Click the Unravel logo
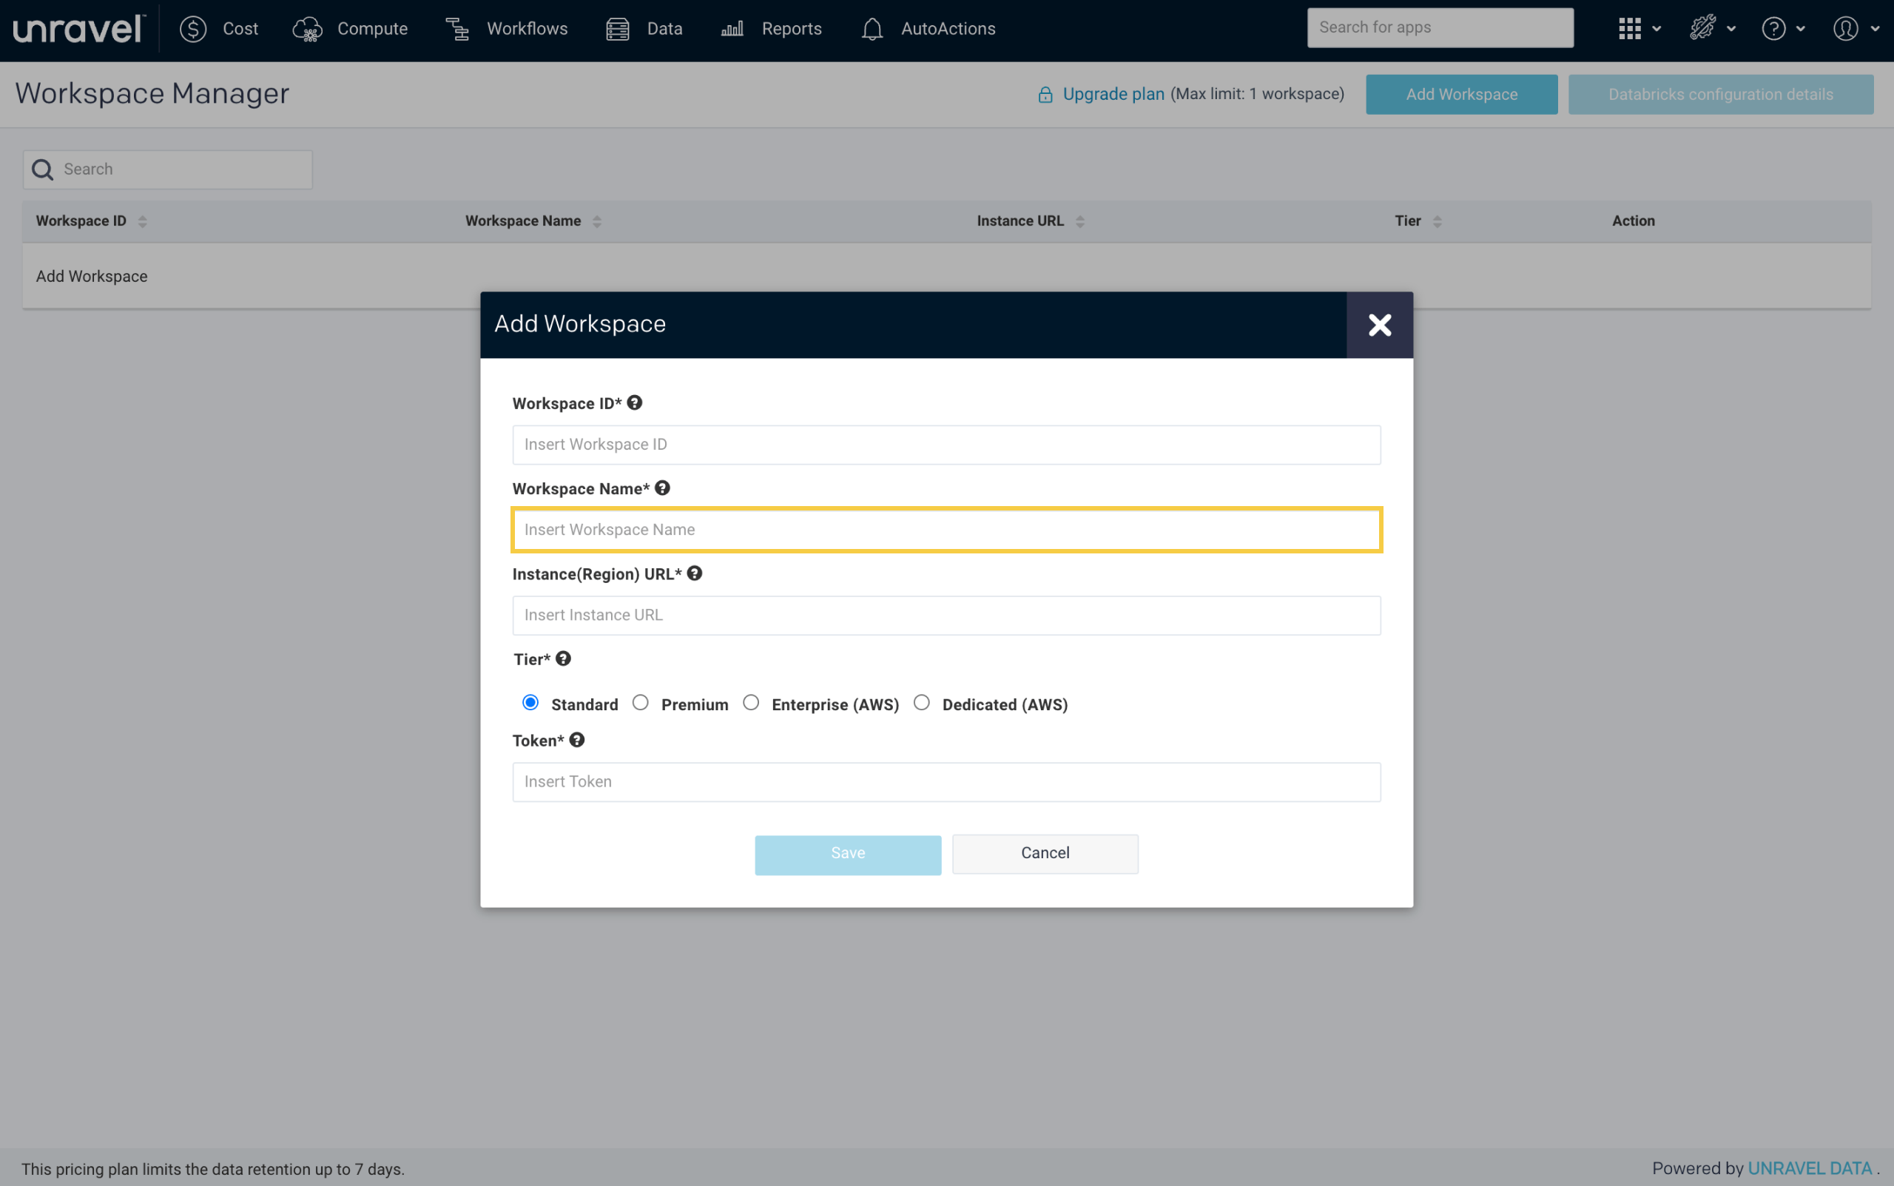Image resolution: width=1894 pixels, height=1186 pixels. click(79, 29)
